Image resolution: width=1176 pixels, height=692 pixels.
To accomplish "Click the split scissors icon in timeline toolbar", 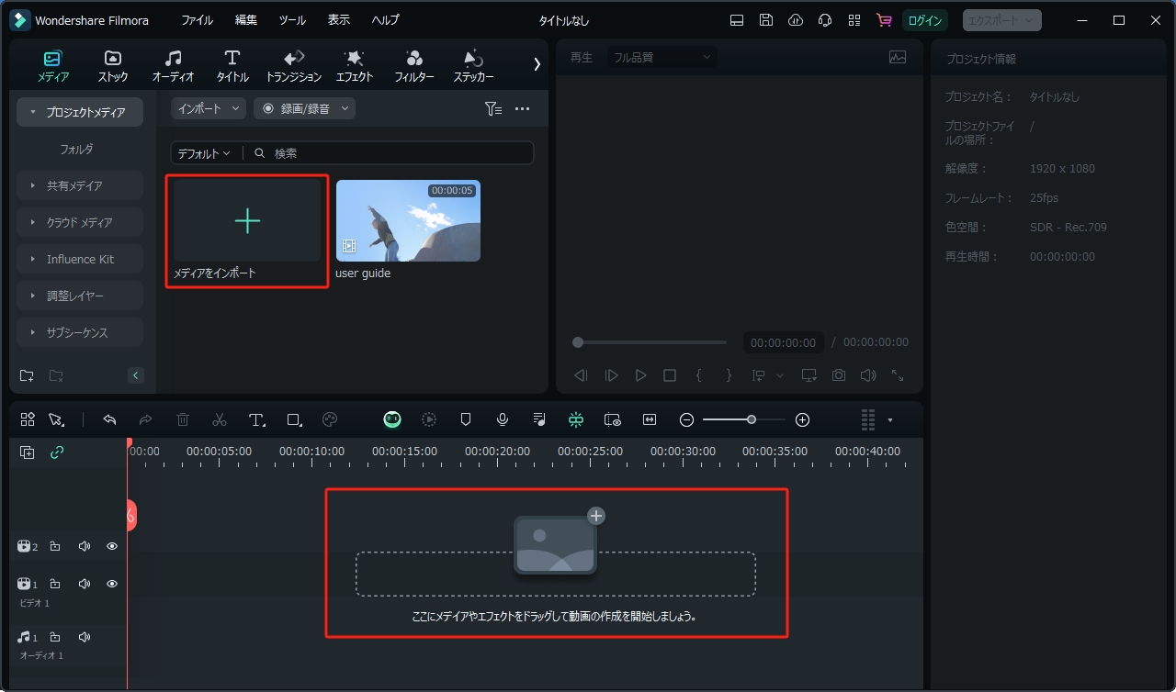I will 219,420.
